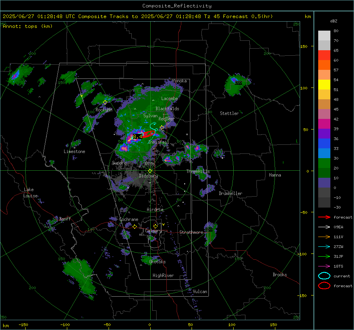Click the orange 111V arrow legend icon
Image resolution: width=354 pixels, height=330 pixels.
coord(324,237)
